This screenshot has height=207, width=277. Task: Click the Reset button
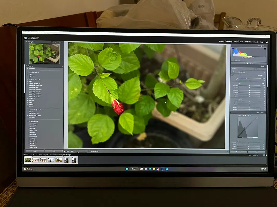coord(256,152)
